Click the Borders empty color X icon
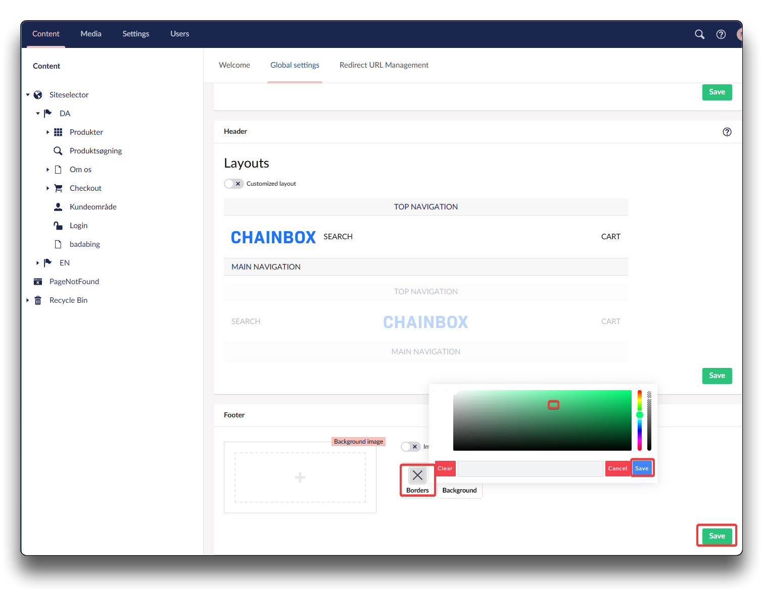 pos(417,475)
